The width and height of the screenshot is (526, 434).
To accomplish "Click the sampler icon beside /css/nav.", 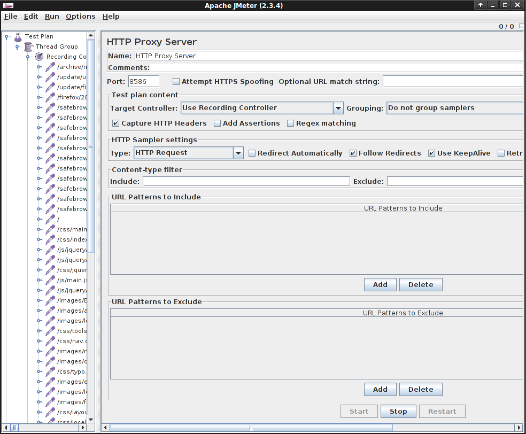I will [x=50, y=341].
